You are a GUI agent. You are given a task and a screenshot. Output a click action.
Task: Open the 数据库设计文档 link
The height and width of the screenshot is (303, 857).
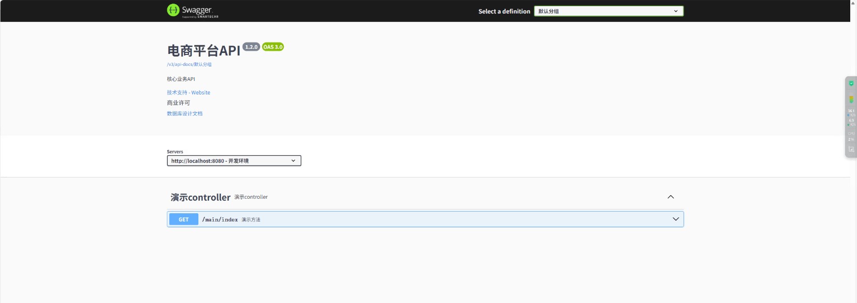[184, 113]
